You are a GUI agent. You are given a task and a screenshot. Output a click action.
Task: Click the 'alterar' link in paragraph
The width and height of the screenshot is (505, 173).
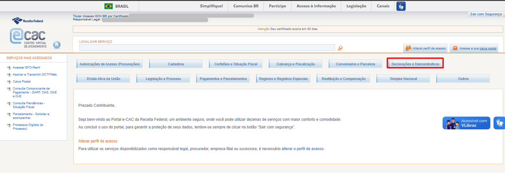(287, 149)
